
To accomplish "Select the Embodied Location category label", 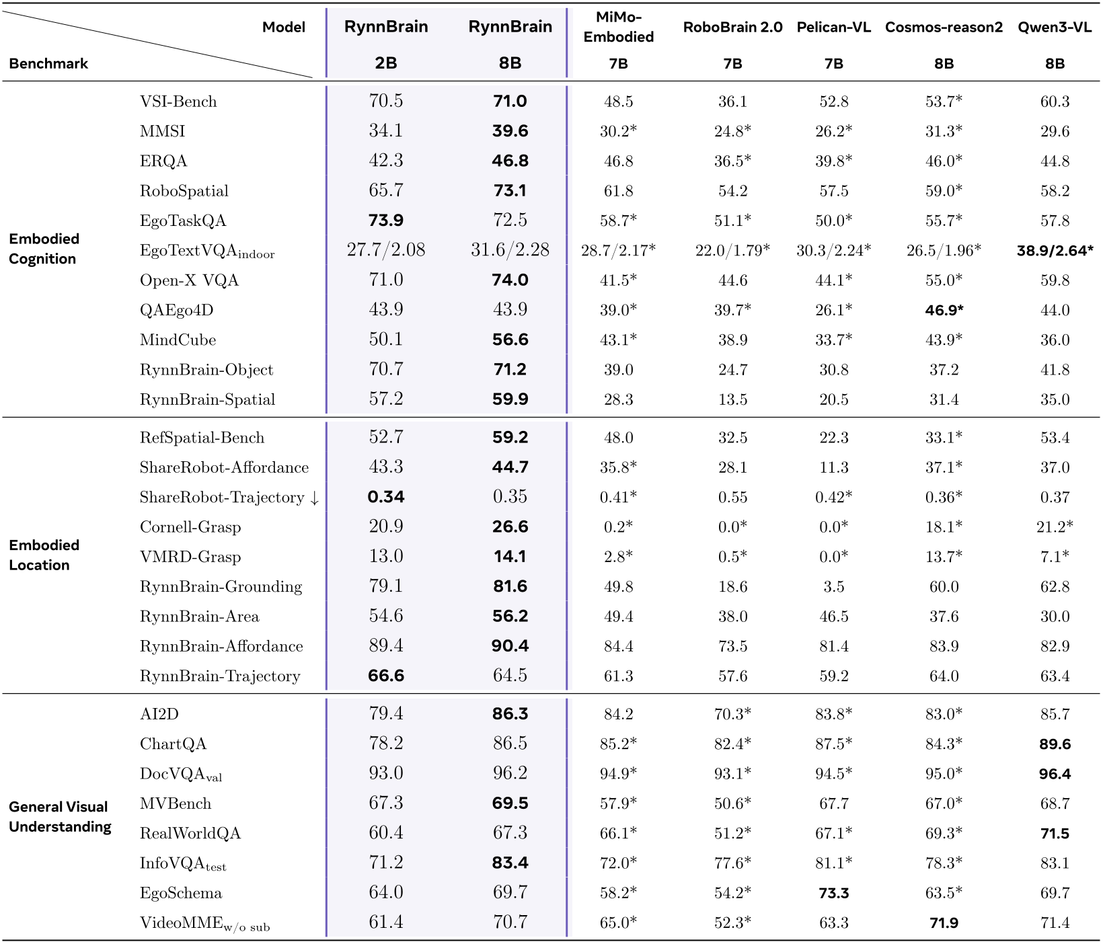I will click(44, 555).
